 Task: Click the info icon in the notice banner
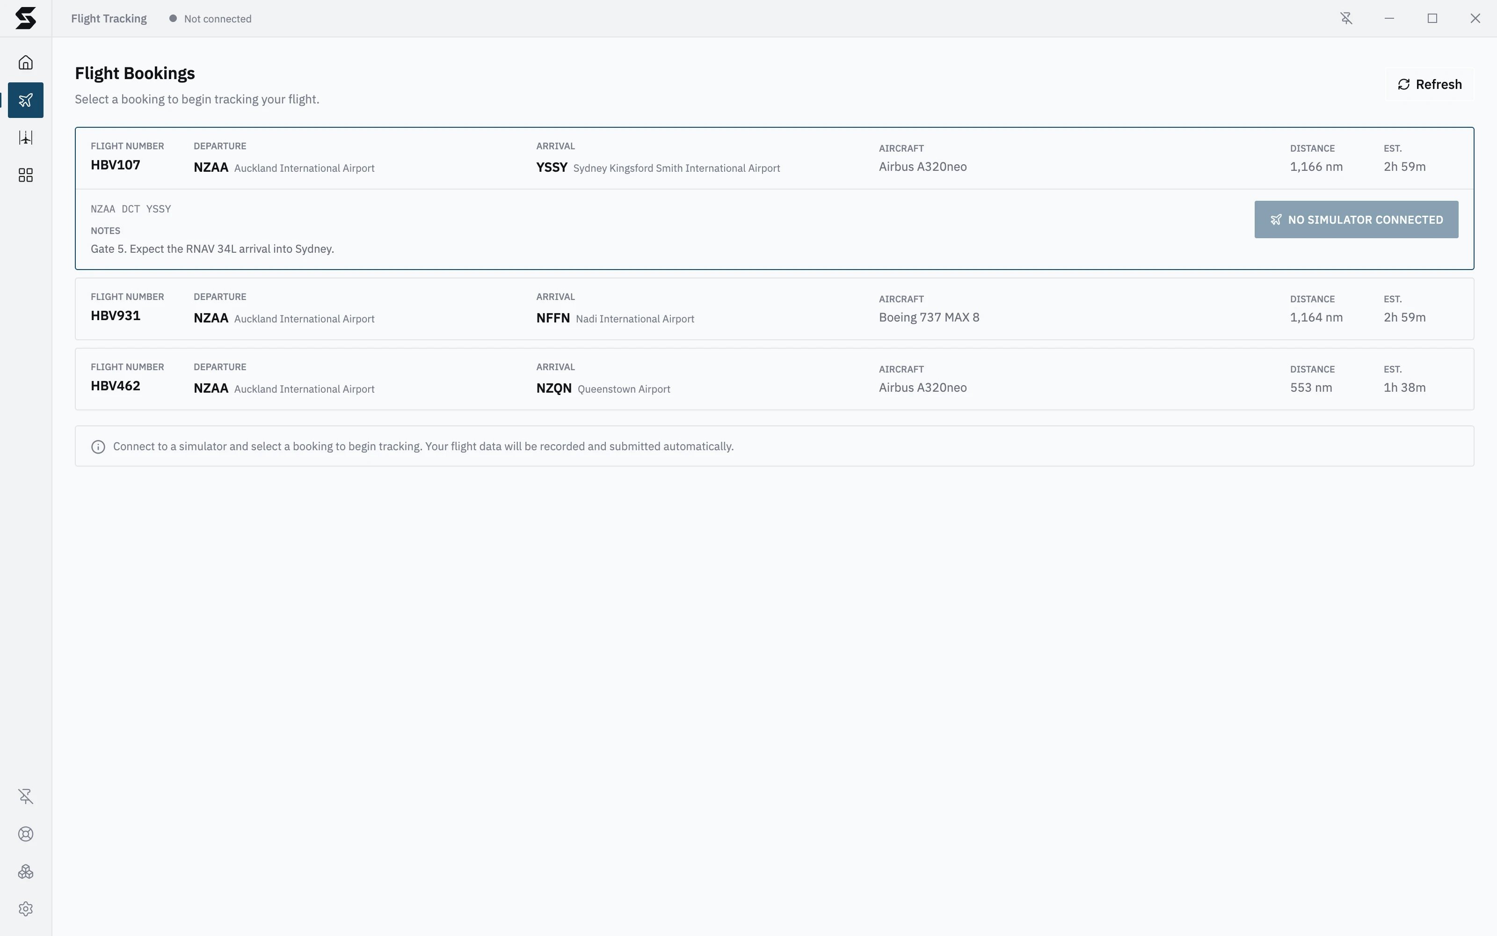point(98,447)
